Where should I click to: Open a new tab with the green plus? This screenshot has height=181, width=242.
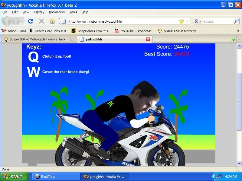234,39
